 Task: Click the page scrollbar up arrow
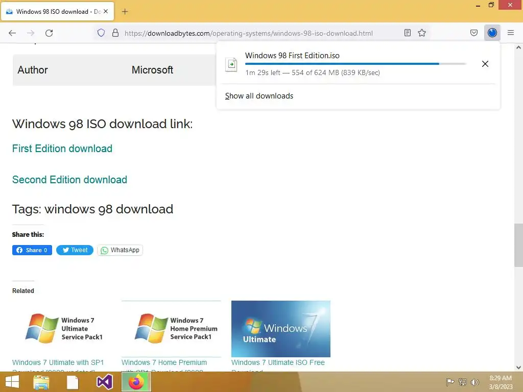click(x=518, y=47)
